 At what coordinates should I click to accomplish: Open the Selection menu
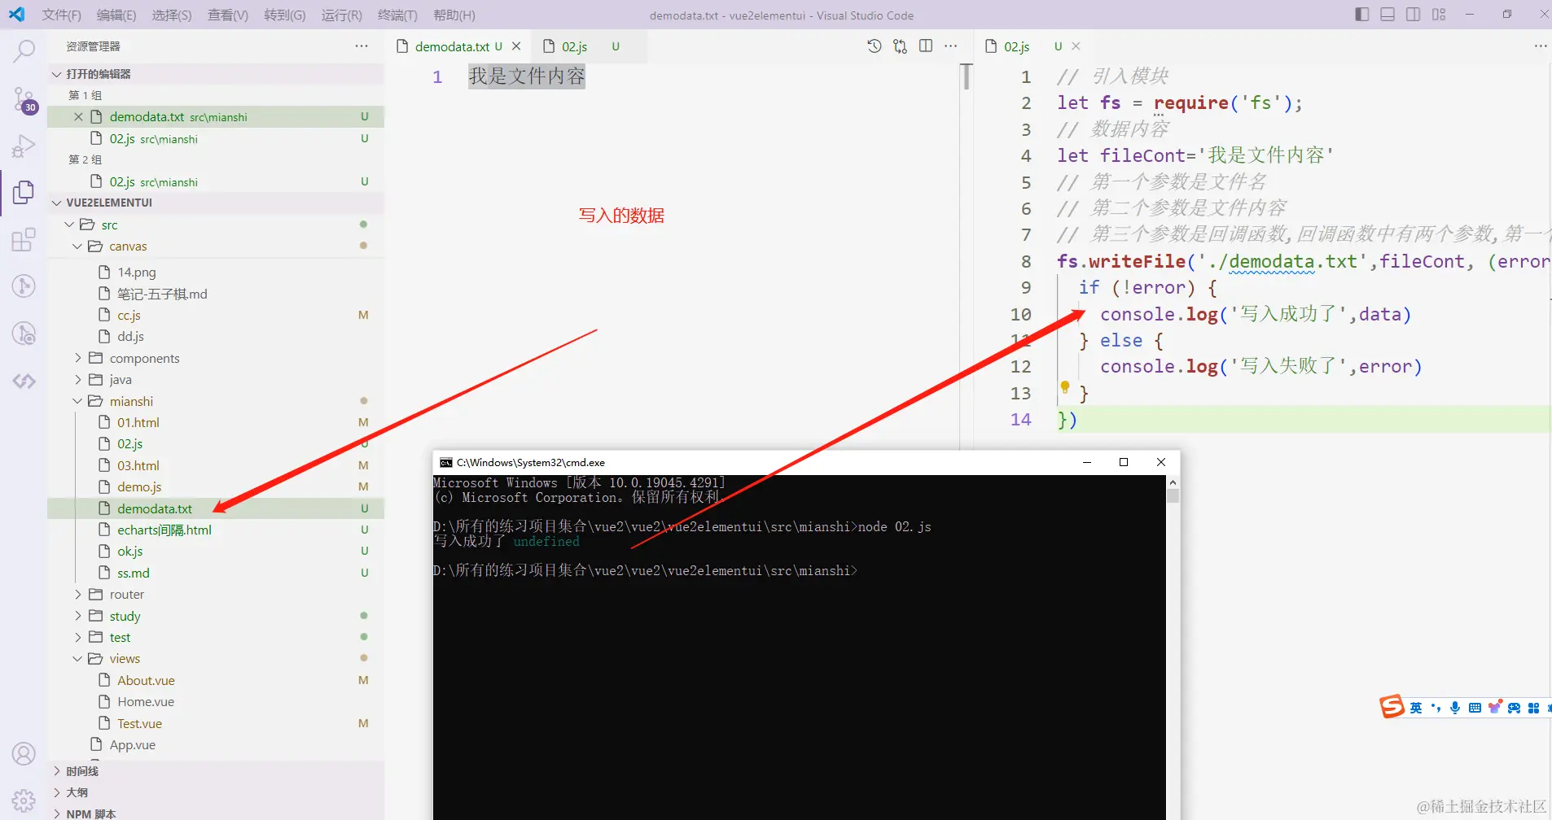(x=171, y=15)
